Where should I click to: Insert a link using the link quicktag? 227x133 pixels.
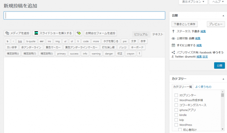tap(20, 41)
